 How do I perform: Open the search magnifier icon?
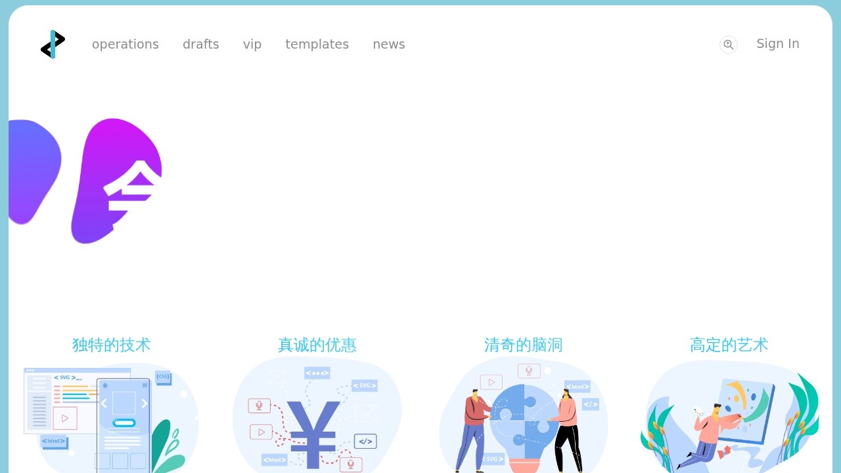tap(728, 45)
